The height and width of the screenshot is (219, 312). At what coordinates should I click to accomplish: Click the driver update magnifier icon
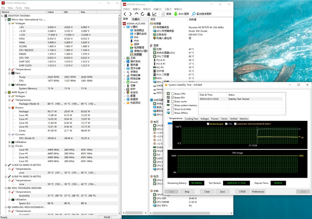pos(193,14)
